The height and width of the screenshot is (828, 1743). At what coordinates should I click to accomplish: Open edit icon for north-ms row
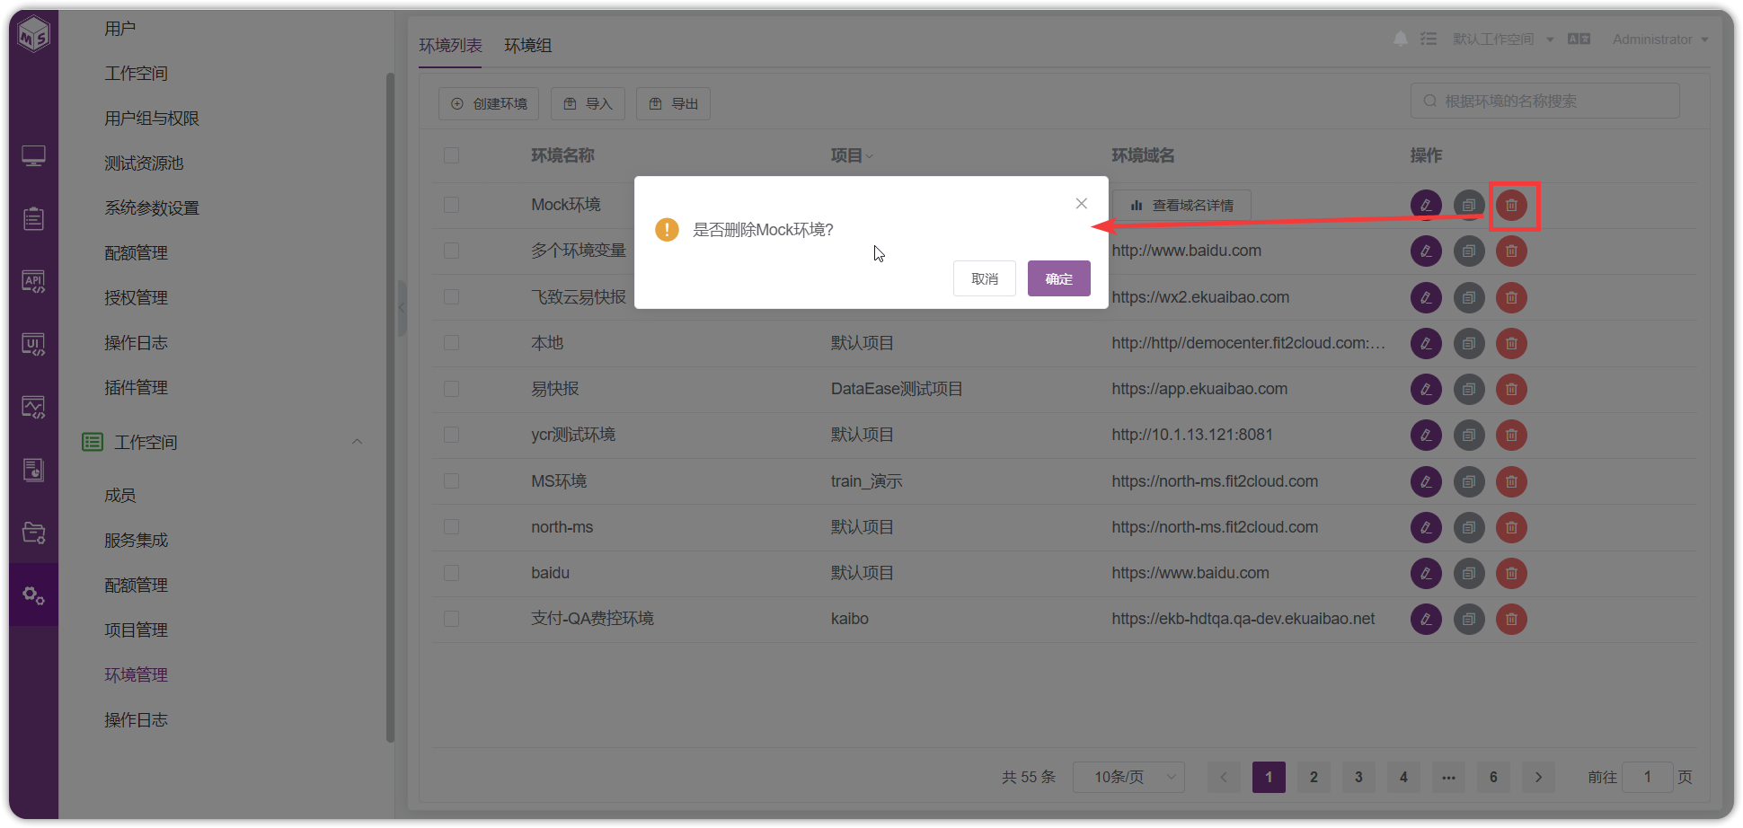[1426, 527]
